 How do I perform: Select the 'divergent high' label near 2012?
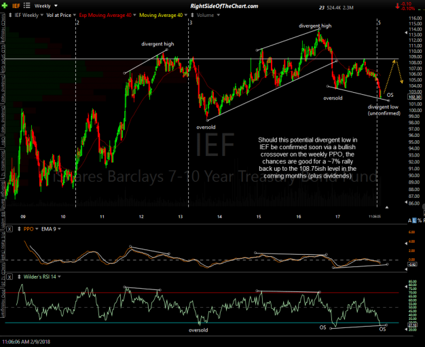click(158, 44)
